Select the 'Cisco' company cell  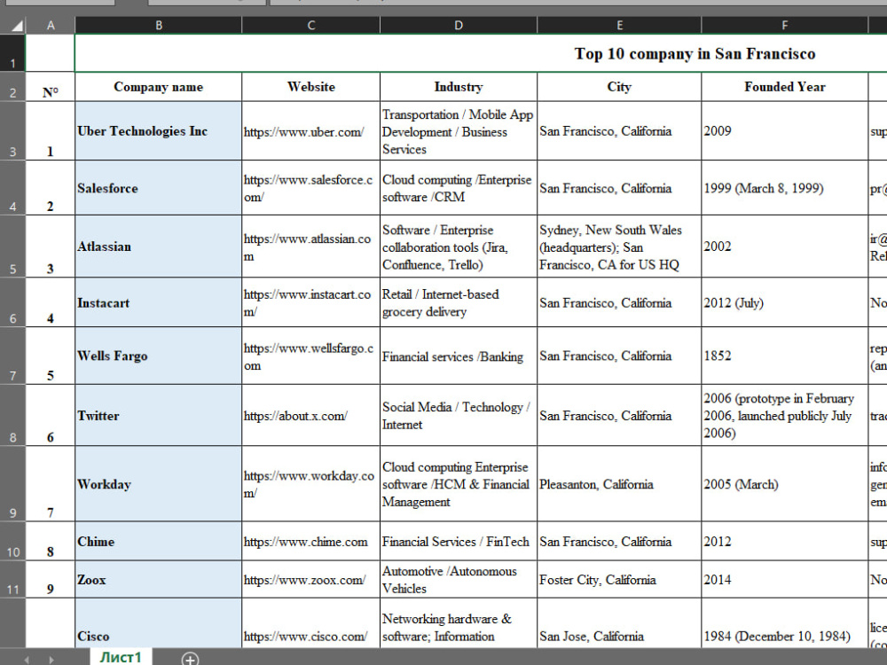tap(159, 623)
